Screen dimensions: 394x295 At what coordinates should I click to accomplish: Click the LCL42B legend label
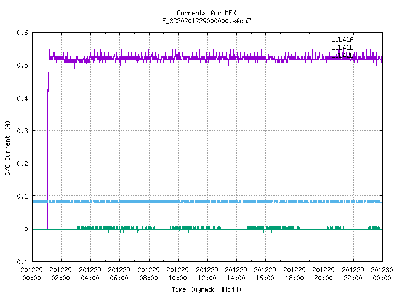pyautogui.click(x=342, y=55)
